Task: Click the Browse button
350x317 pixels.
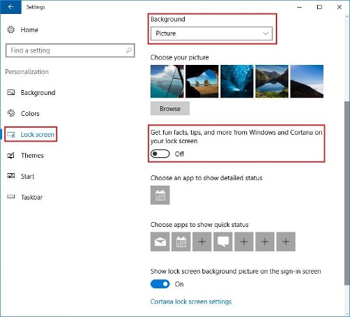Action: pos(170,108)
